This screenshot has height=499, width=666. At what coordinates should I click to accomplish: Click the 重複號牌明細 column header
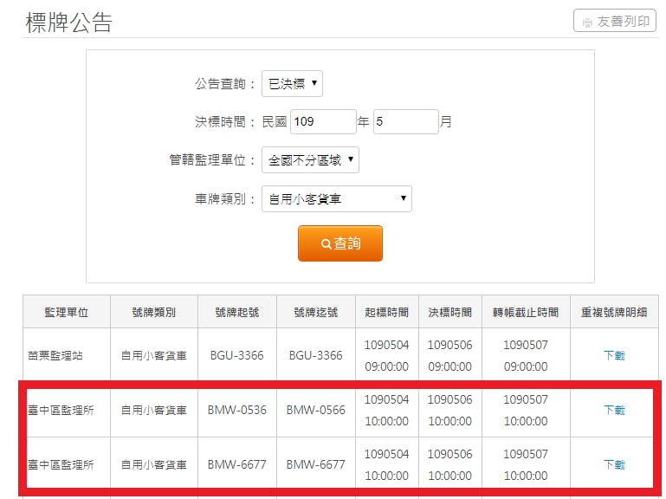tap(614, 312)
